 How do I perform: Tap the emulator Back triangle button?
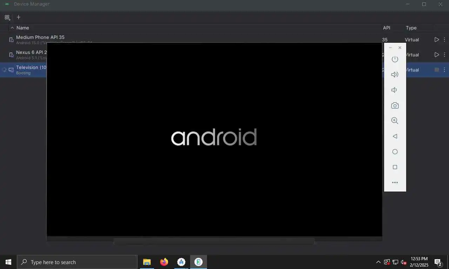point(395,136)
